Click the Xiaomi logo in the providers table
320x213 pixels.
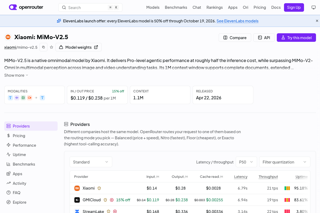pos(77,188)
